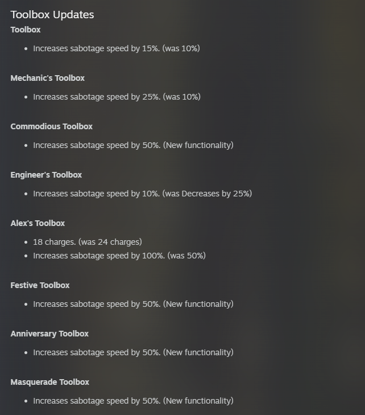The width and height of the screenshot is (365, 415).
Task: Select the Anniversary Toolbox heading
Action: (49, 334)
